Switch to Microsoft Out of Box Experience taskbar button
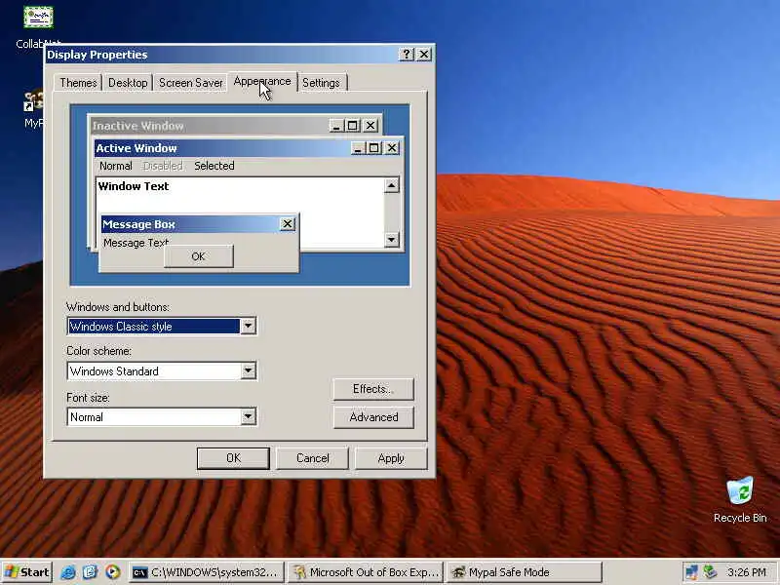Viewport: 780px width, 585px height. click(x=366, y=572)
